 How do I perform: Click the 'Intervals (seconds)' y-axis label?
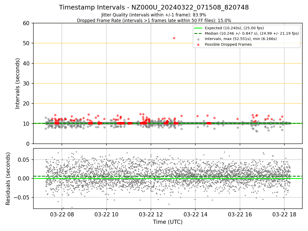(17, 83)
